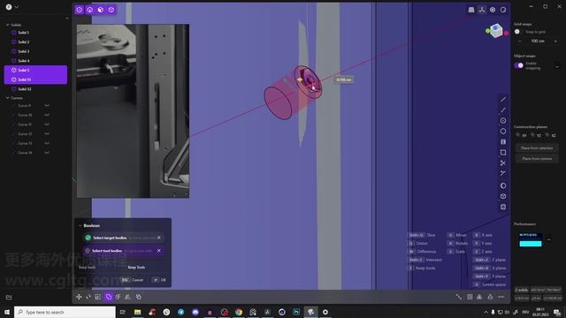Screen dimensions: 566x318
Task: Collapse object snaps options with dash
Action: (557, 66)
